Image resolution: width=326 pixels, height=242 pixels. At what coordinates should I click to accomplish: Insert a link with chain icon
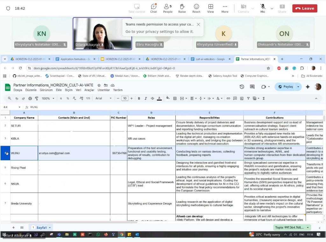(x=228, y=98)
